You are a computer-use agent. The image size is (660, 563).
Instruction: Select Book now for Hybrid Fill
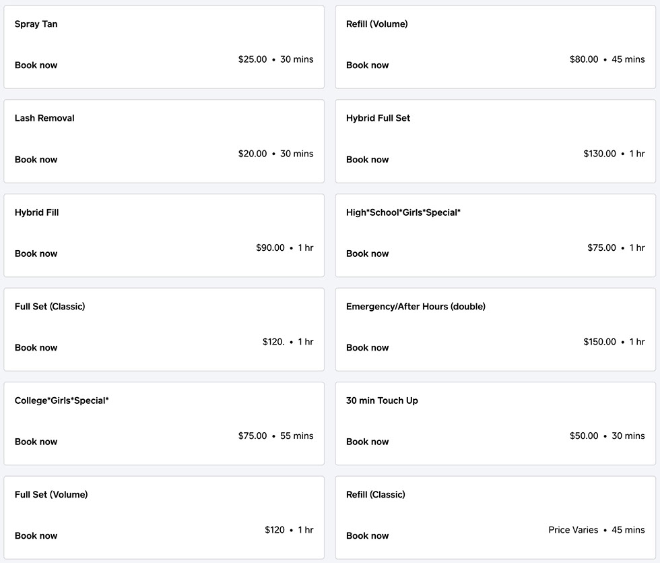[36, 254]
